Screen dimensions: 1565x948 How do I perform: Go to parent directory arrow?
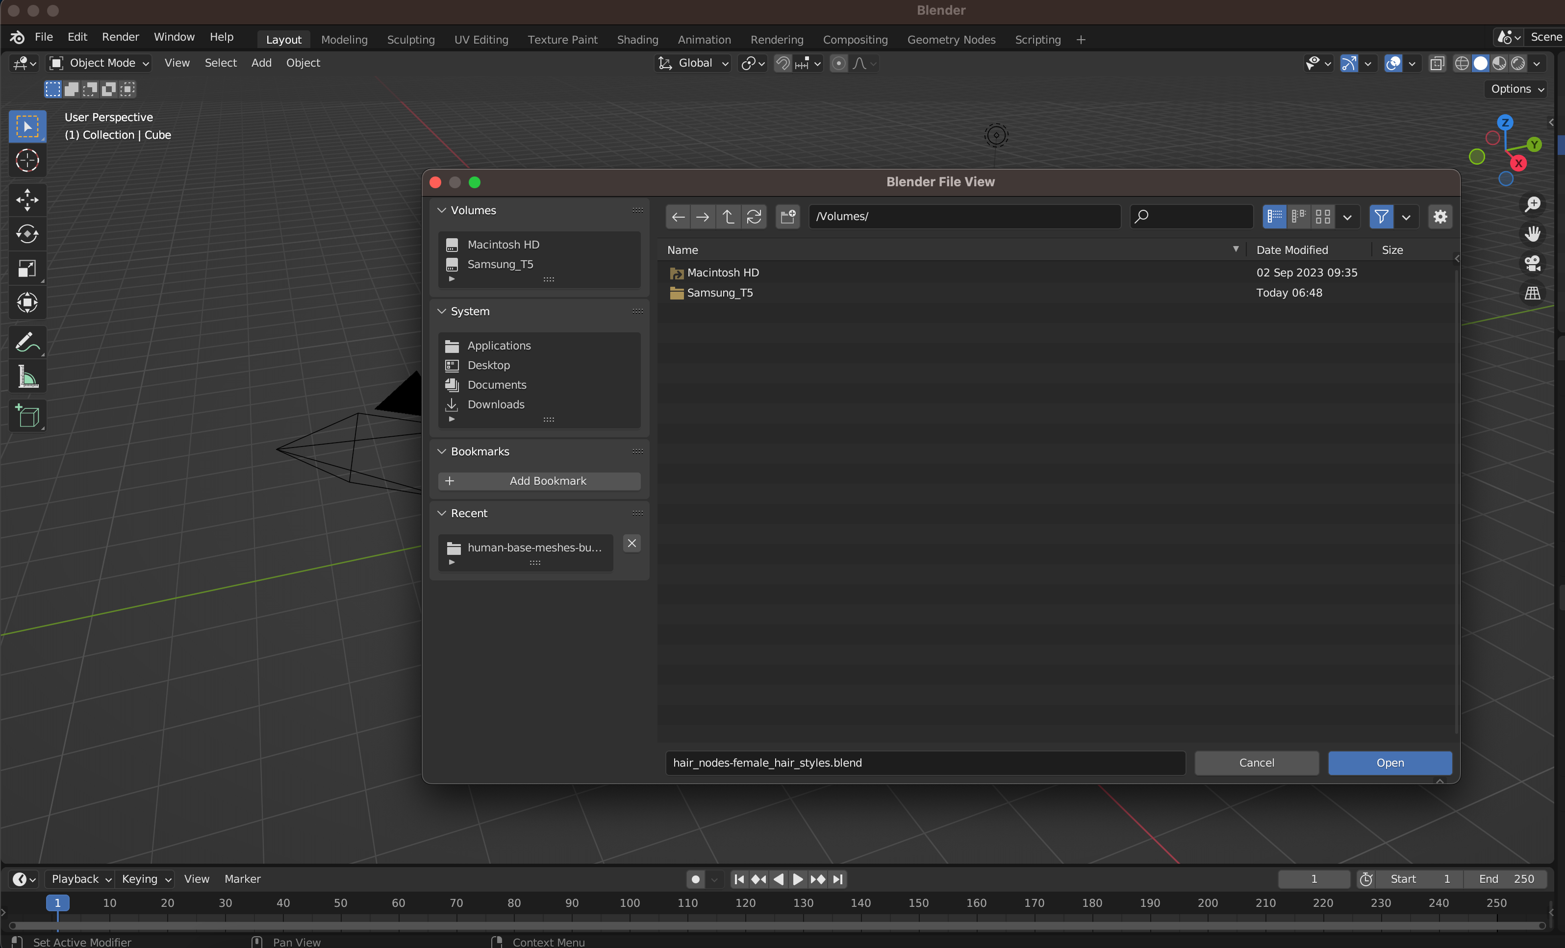tap(728, 217)
